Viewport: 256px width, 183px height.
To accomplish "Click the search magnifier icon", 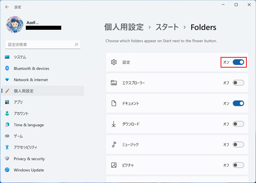I will point(76,44).
